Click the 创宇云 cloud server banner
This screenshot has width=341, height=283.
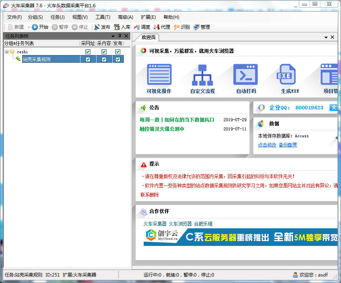[x=240, y=237]
